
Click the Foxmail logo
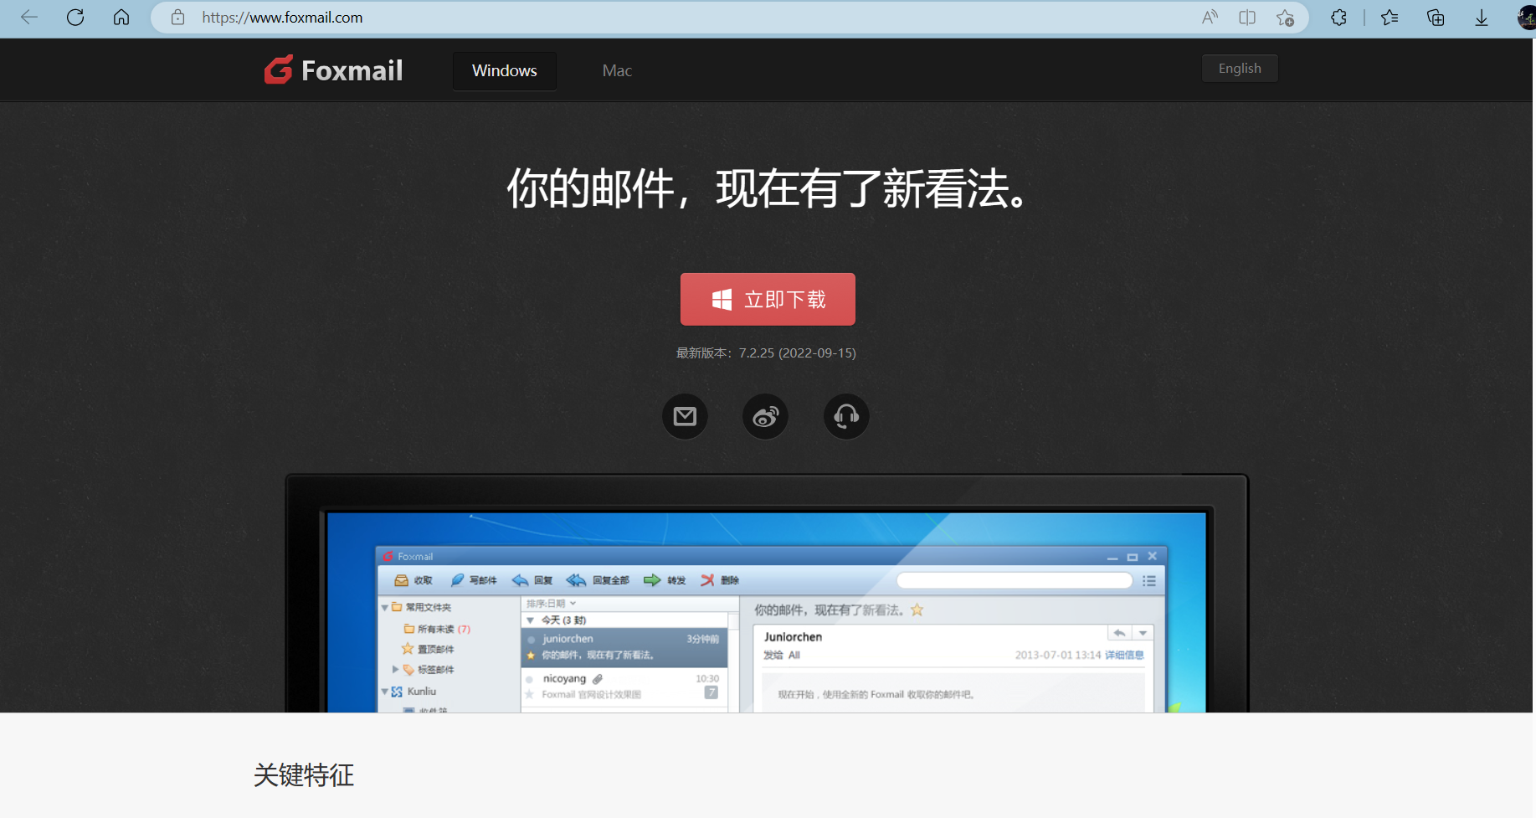click(333, 70)
